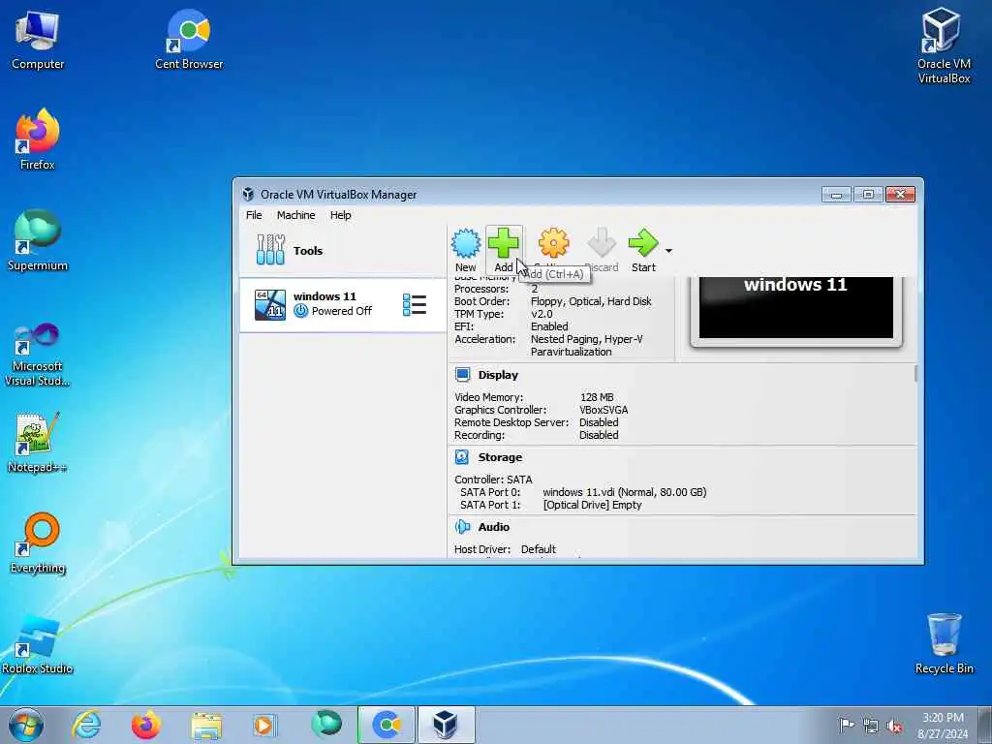The height and width of the screenshot is (744, 992).
Task: Select the Cent Browser desktop shortcut
Action: tap(189, 39)
